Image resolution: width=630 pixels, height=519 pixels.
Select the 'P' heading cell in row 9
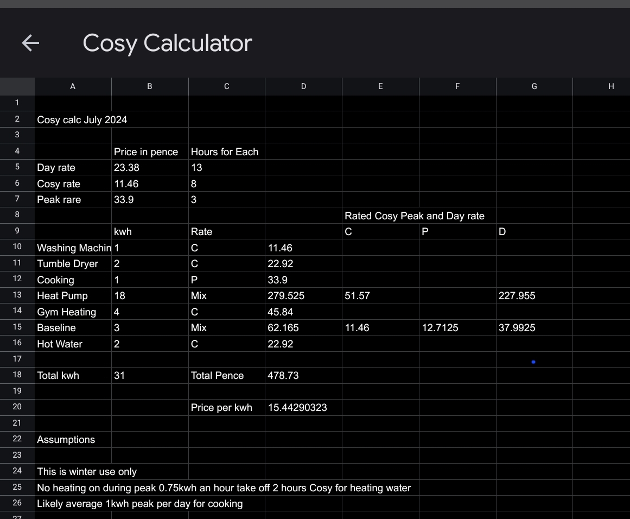point(457,232)
